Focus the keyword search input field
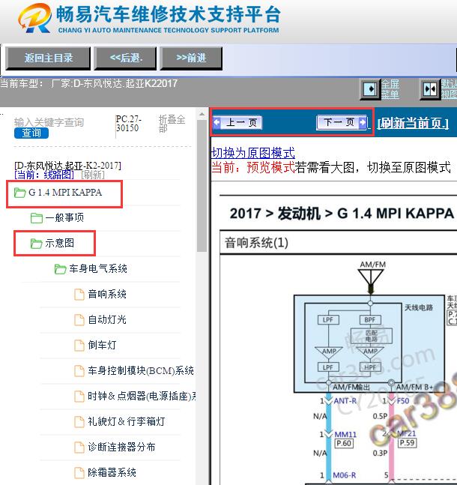This screenshot has height=485, width=457. tap(49, 122)
